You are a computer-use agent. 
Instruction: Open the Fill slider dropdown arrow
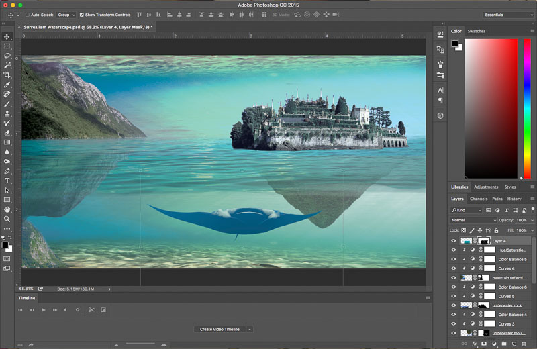532,230
